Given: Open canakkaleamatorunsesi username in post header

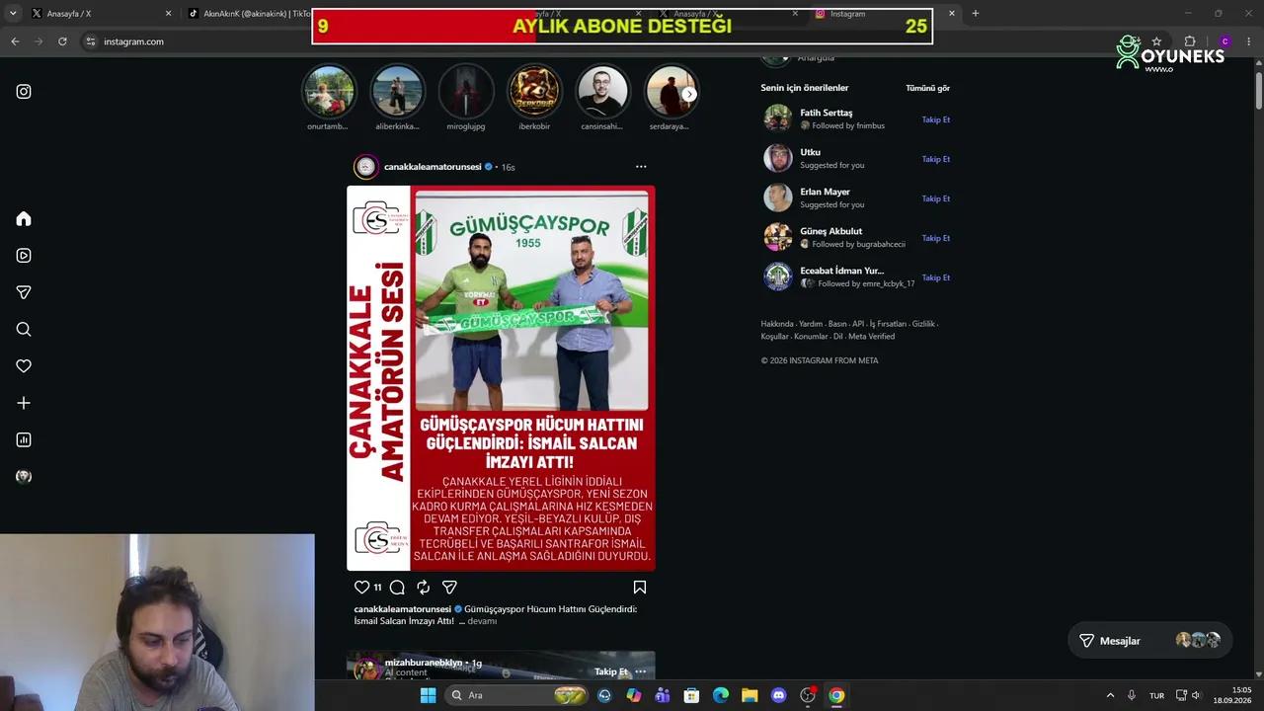Looking at the screenshot, I should point(433,167).
